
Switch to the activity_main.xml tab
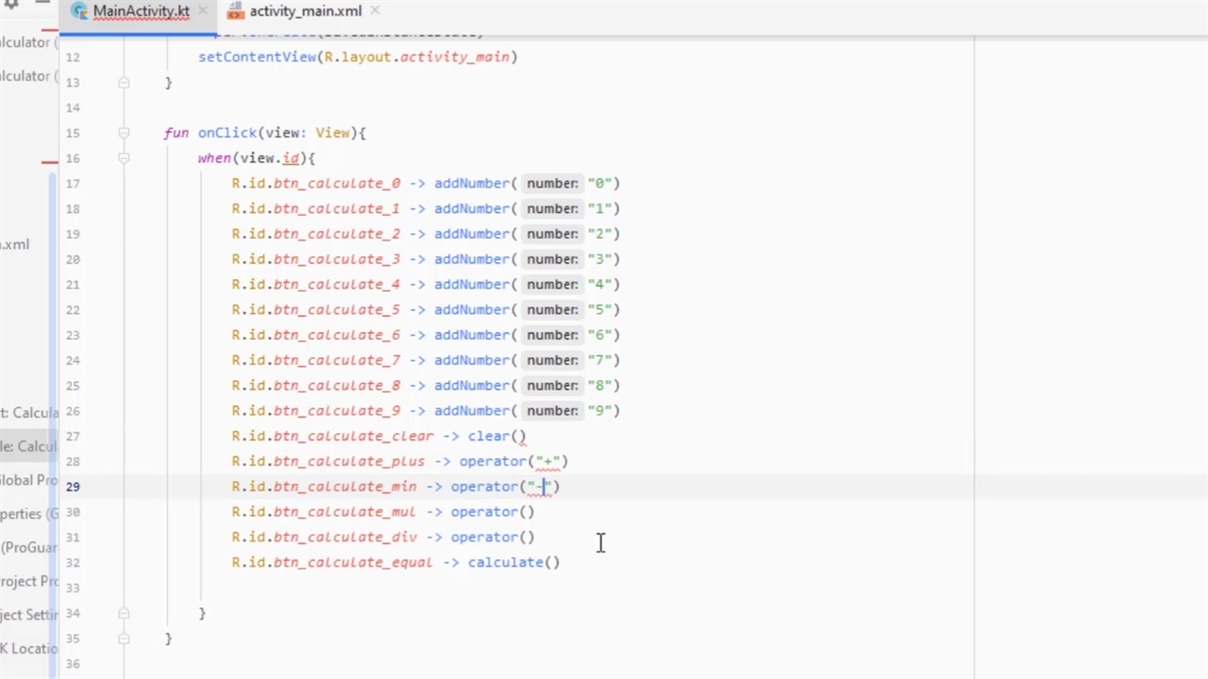305,11
